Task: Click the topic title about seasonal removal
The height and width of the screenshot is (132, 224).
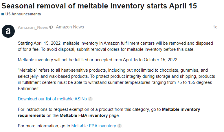Action: coord(98,6)
